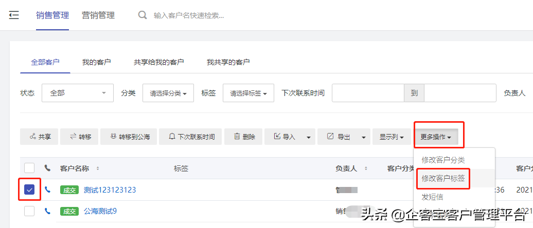Toggle the select-all header checkbox
The image size is (533, 228).
click(x=29, y=168)
